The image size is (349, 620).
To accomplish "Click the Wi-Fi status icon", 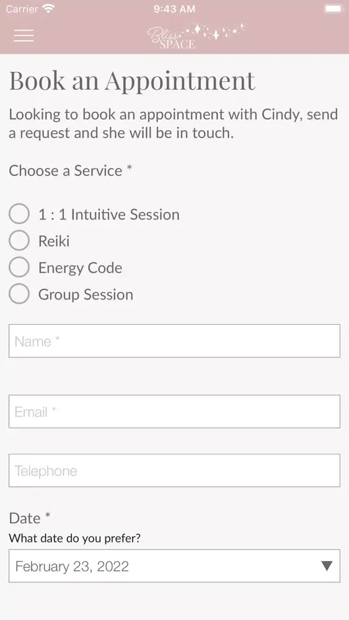I will (49, 9).
